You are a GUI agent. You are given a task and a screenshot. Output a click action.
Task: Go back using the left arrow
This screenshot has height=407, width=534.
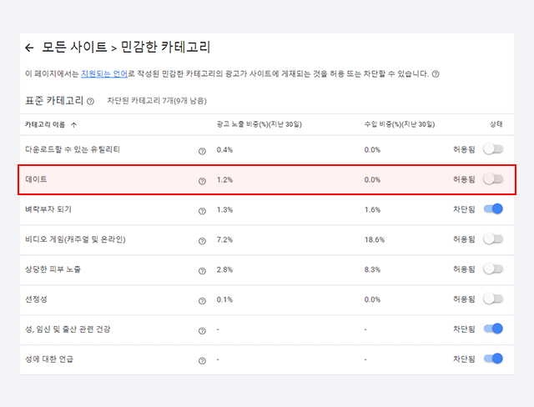(x=30, y=48)
